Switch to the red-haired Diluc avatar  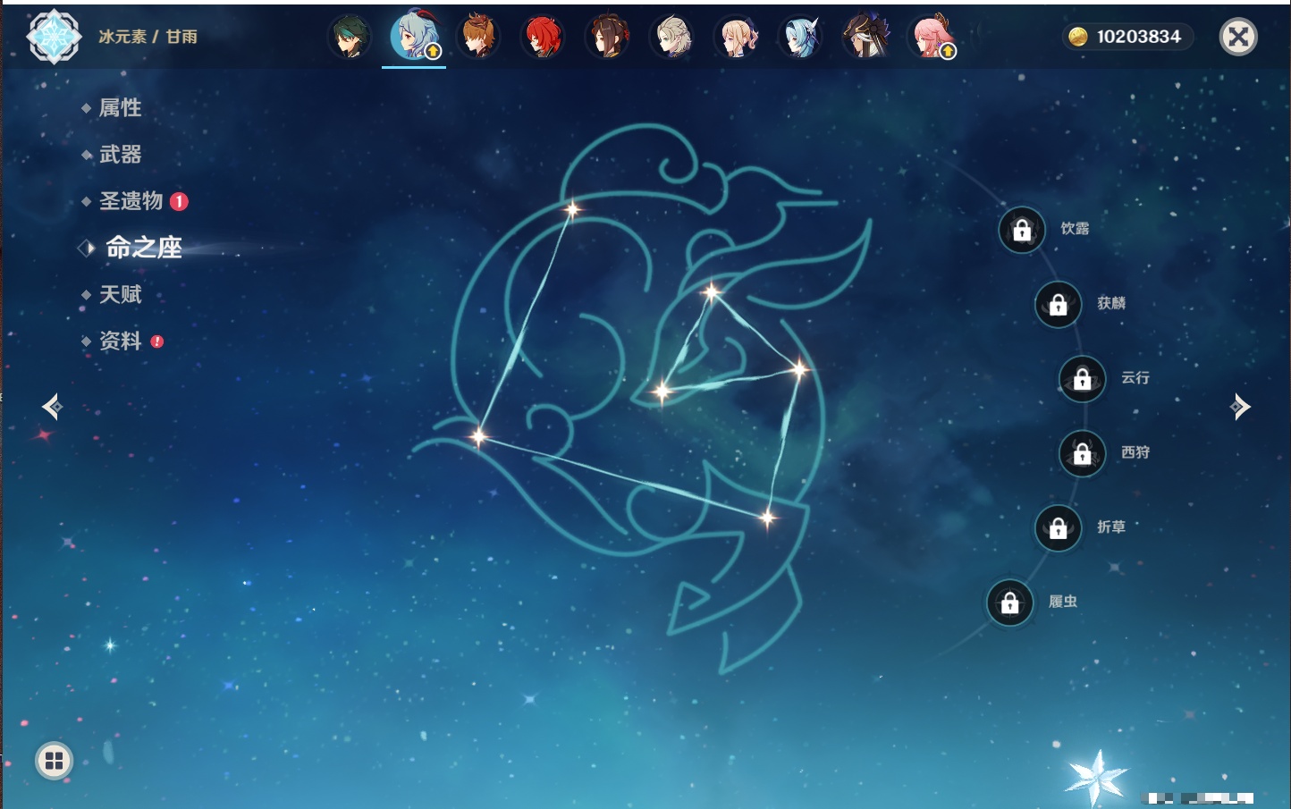coord(543,38)
